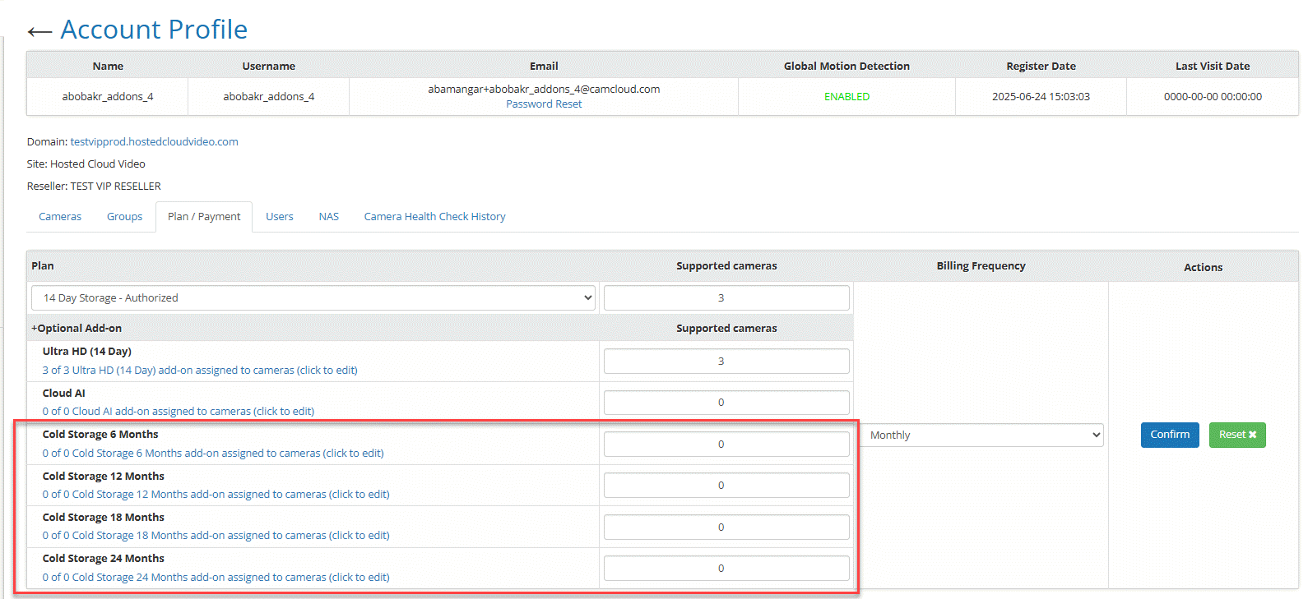This screenshot has height=599, width=1308.
Task: Click the Global Motion Detection column header
Action: (x=846, y=67)
